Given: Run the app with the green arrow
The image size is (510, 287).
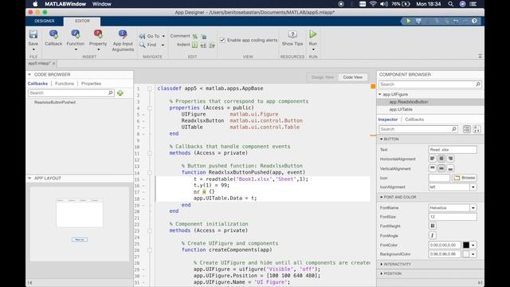Looking at the screenshot, I should (313, 34).
